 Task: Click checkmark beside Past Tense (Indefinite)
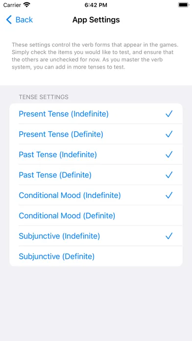tap(169, 155)
